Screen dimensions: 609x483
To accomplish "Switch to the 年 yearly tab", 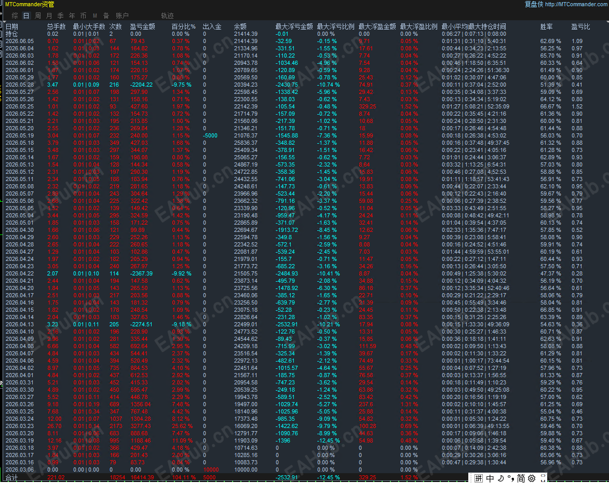I will tap(72, 16).
